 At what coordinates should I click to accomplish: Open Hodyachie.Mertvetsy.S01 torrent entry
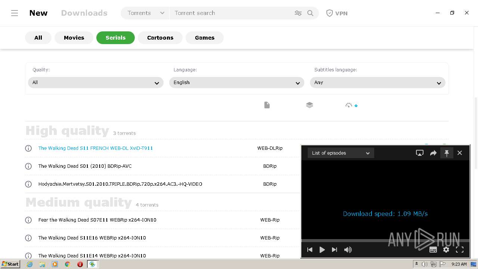pyautogui.click(x=120, y=184)
